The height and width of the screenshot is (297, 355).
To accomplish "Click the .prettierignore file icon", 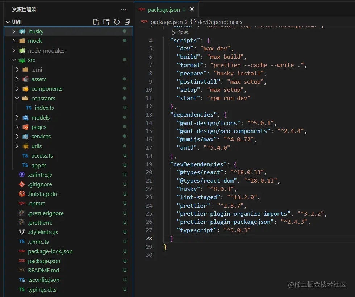I will 22,213.
